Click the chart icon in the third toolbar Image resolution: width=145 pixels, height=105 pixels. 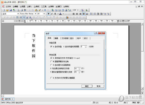click(67, 17)
